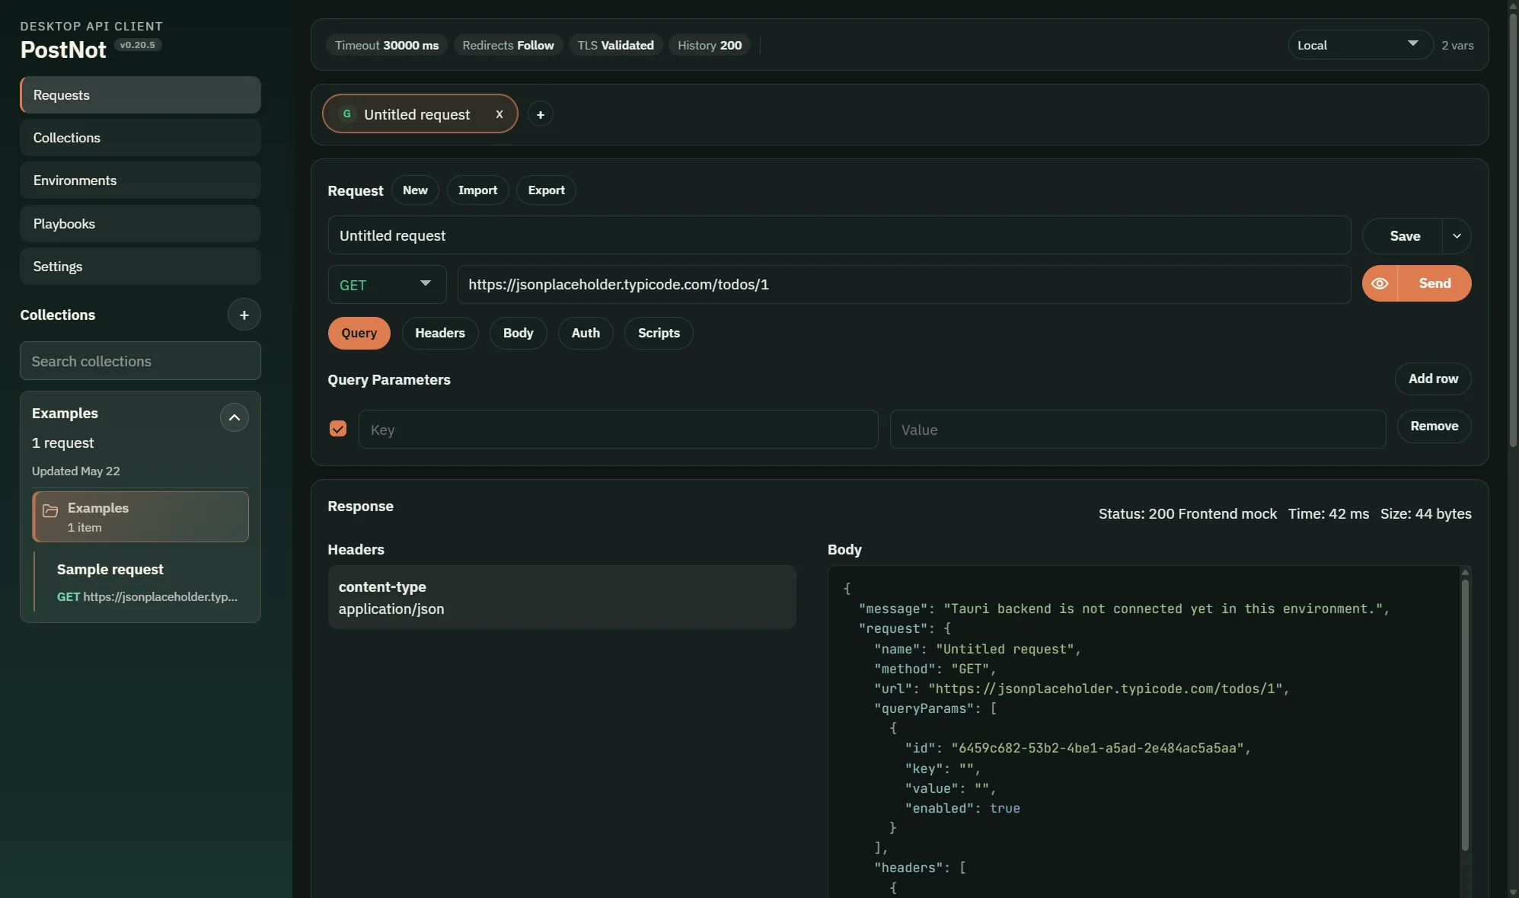Switch to the Auth tab
This screenshot has width=1519, height=898.
[x=586, y=333]
